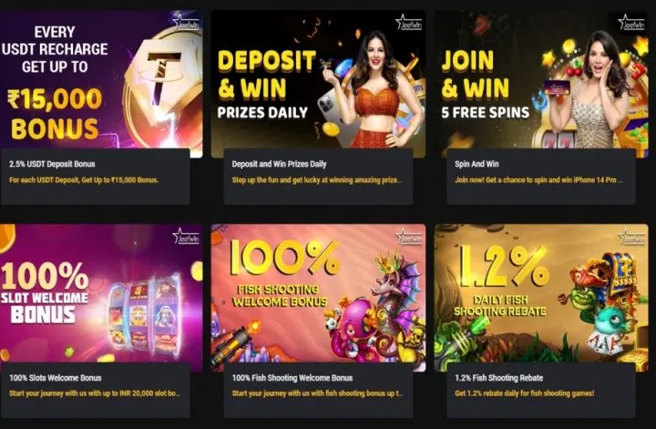Viewport: 656px width, 429px height.
Task: Select the 'Deposit and Win Prizes Daily' description card
Action: 318,177
